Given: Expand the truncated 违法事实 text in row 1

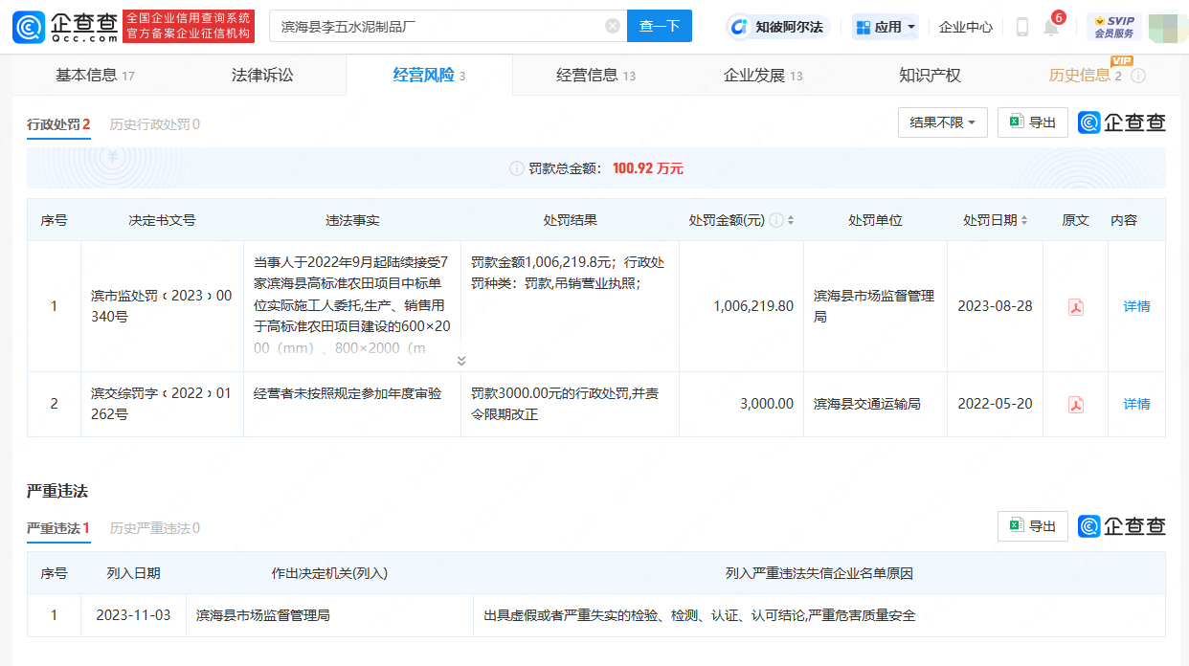Looking at the screenshot, I should pos(461,361).
